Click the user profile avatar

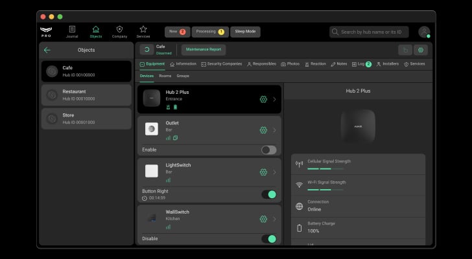pyautogui.click(x=423, y=32)
